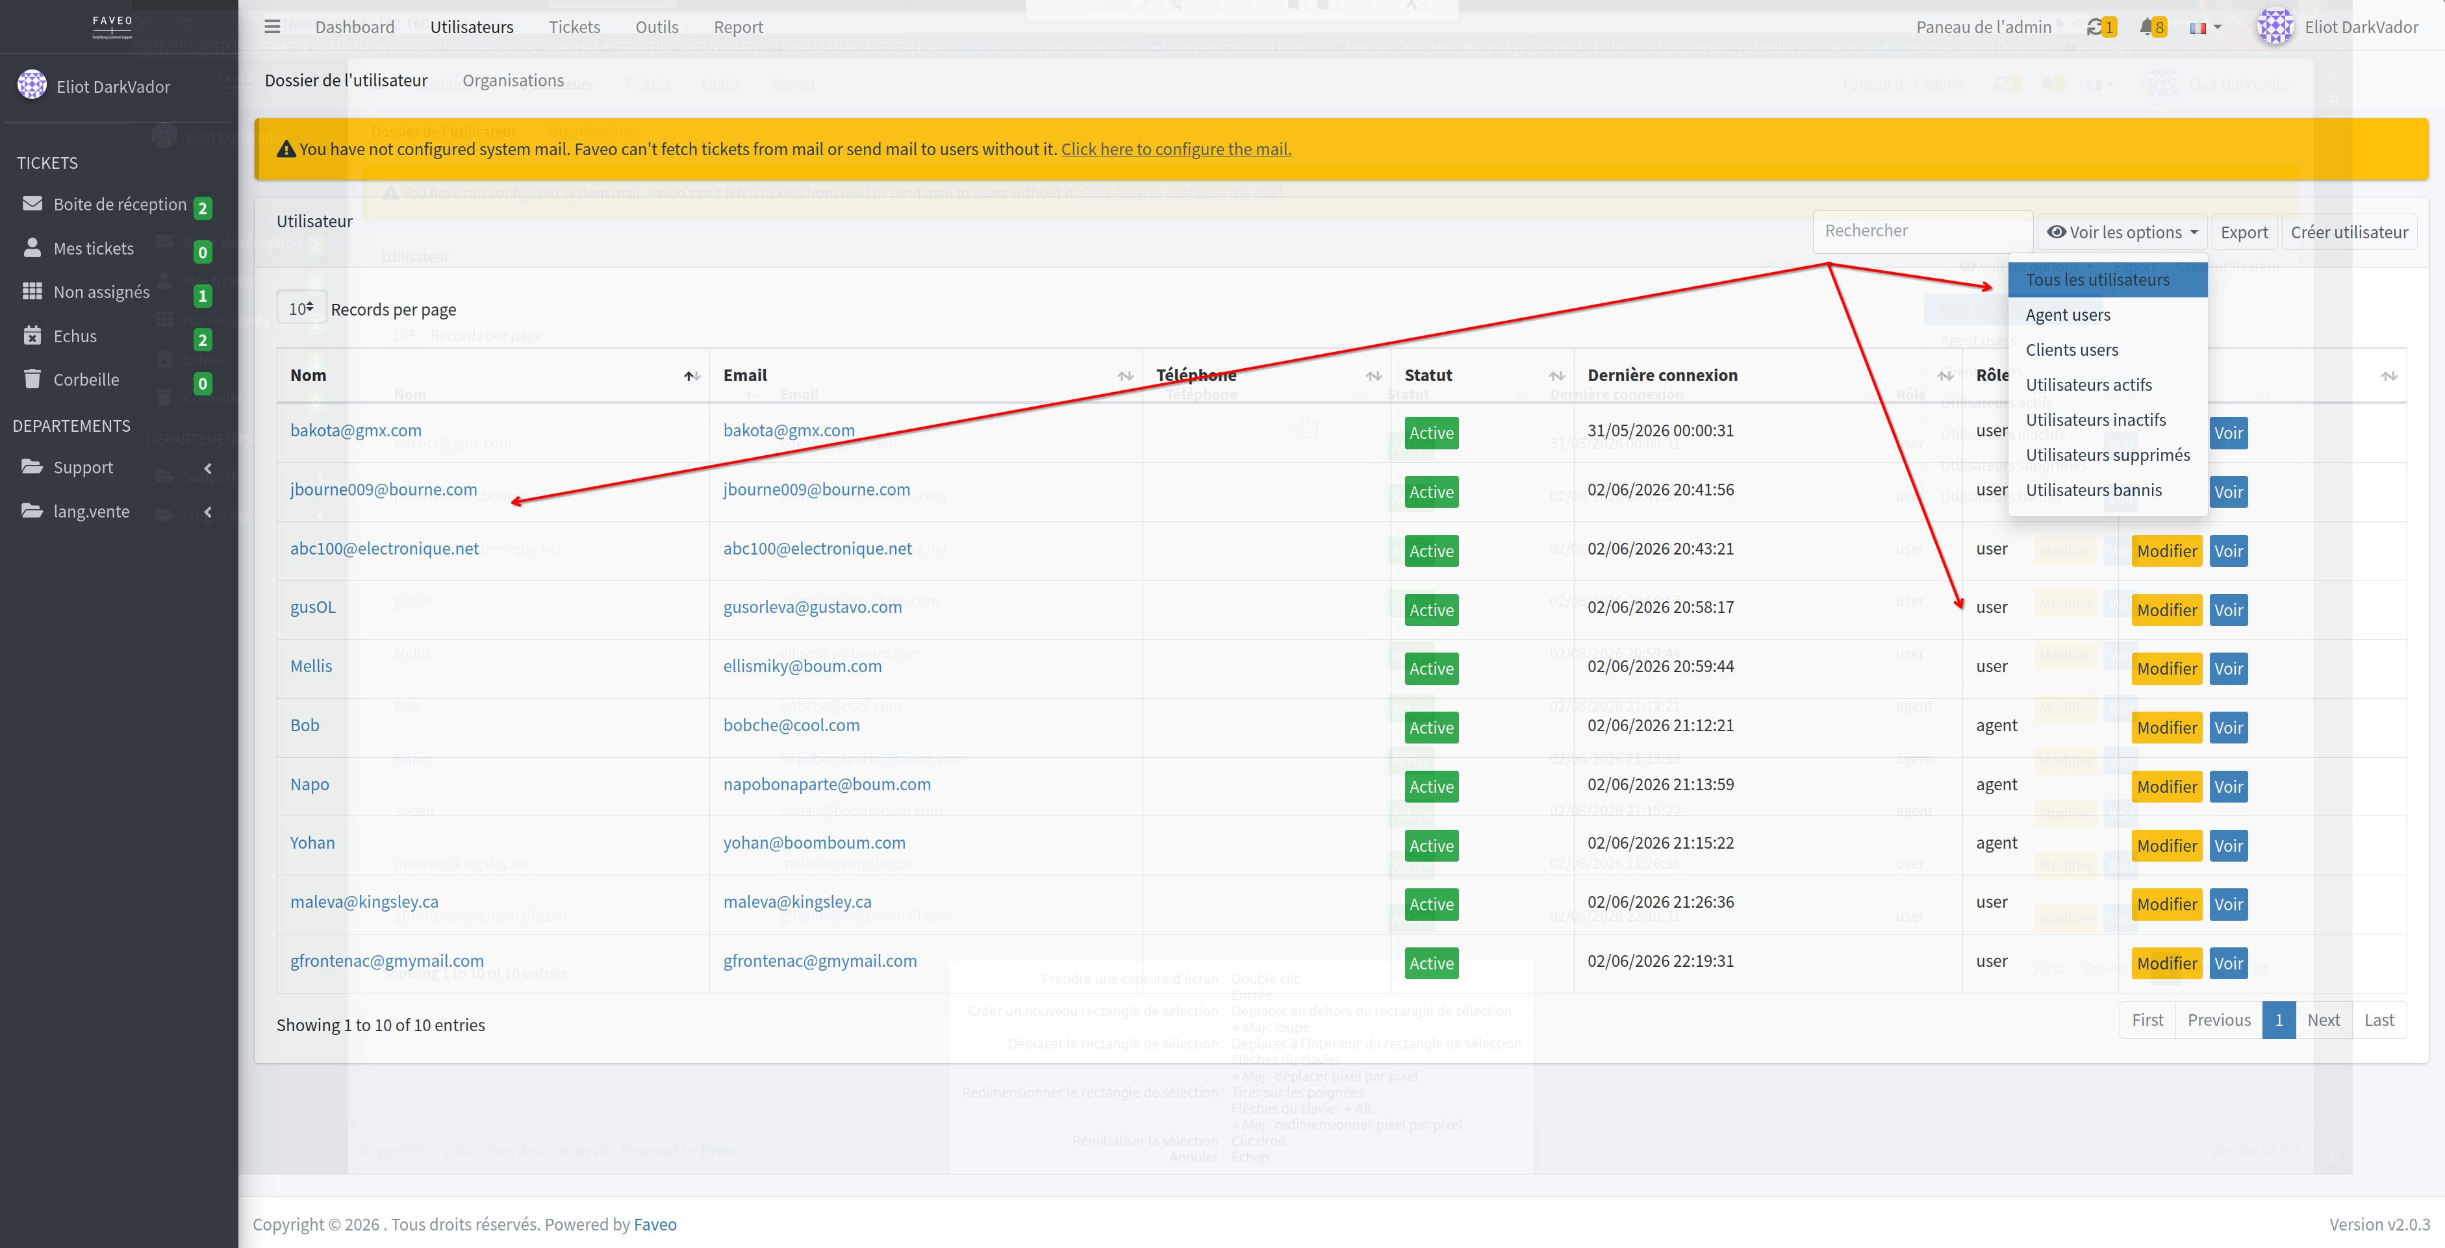Open the language flag dropdown
This screenshot has height=1248, width=2445.
[2205, 27]
